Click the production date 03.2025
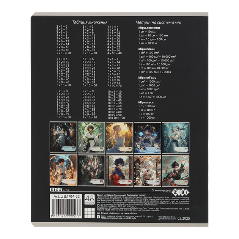This screenshot has height=239, width=239. click(x=184, y=219)
